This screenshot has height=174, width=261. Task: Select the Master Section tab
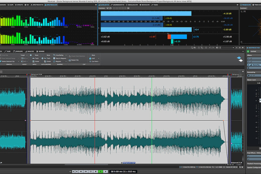(254, 48)
